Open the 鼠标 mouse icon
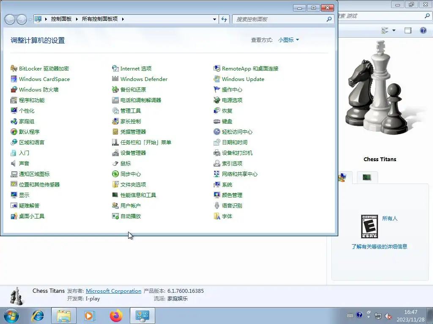433x324 pixels. pos(115,163)
